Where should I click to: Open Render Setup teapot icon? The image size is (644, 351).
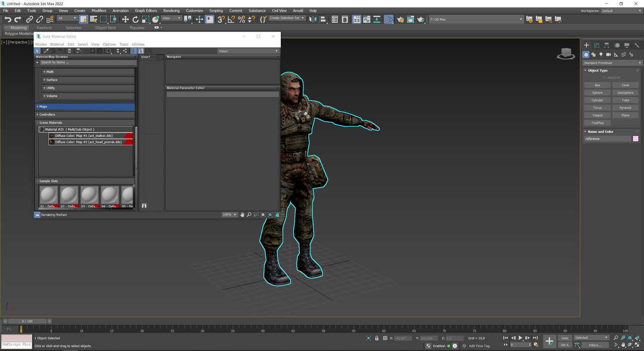tap(400, 19)
